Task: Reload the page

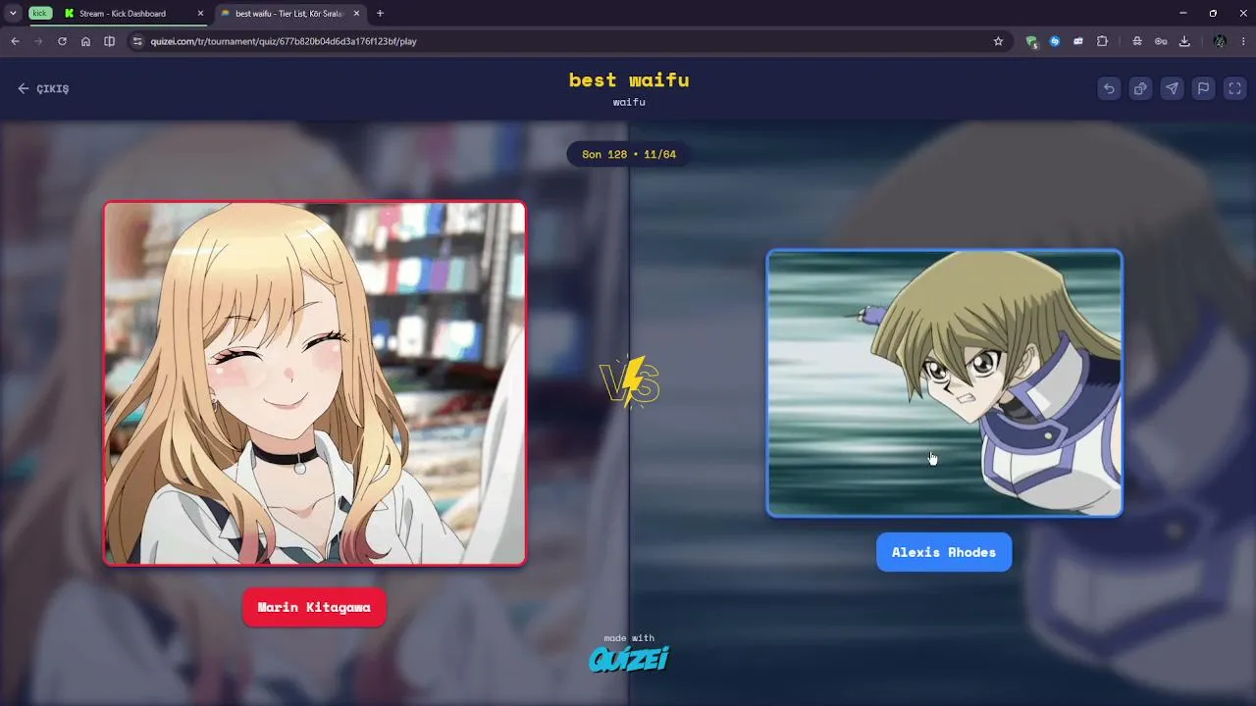Action: coord(62,41)
